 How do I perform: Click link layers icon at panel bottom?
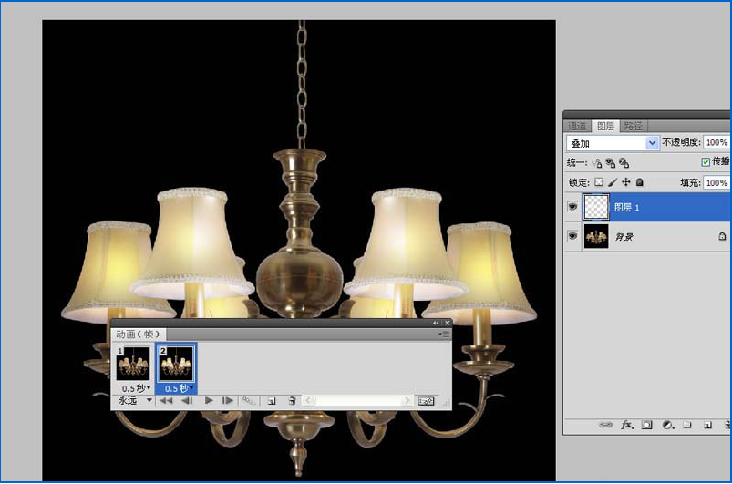(605, 425)
